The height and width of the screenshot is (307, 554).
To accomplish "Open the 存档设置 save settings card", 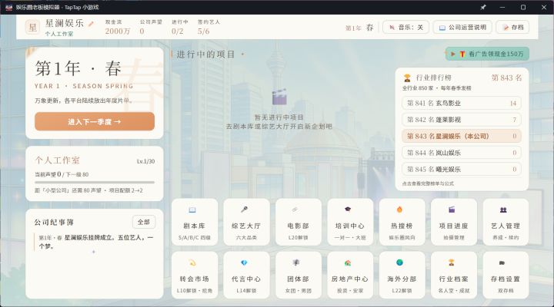I will pyautogui.click(x=506, y=275).
